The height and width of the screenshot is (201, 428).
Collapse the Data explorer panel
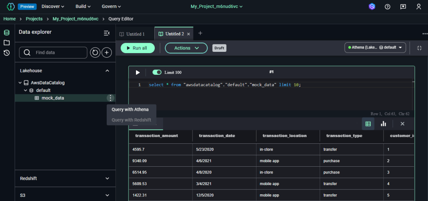coord(107,33)
